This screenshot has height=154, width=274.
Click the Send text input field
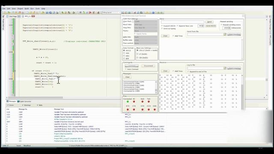click(x=182, y=22)
